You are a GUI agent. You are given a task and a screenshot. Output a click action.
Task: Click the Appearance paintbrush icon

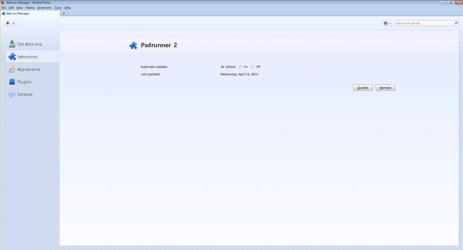coord(12,69)
